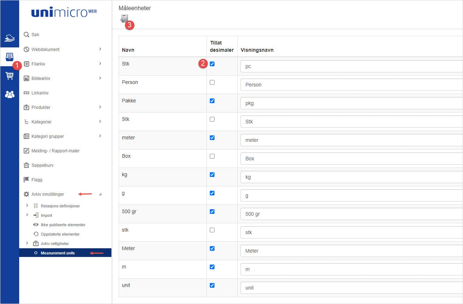
Task: Select the archive drawer icon in blue sidebar
Action: point(9,57)
